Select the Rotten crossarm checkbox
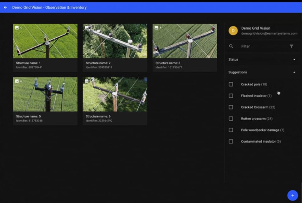Viewport: 302px width, 203px height. pyautogui.click(x=231, y=118)
